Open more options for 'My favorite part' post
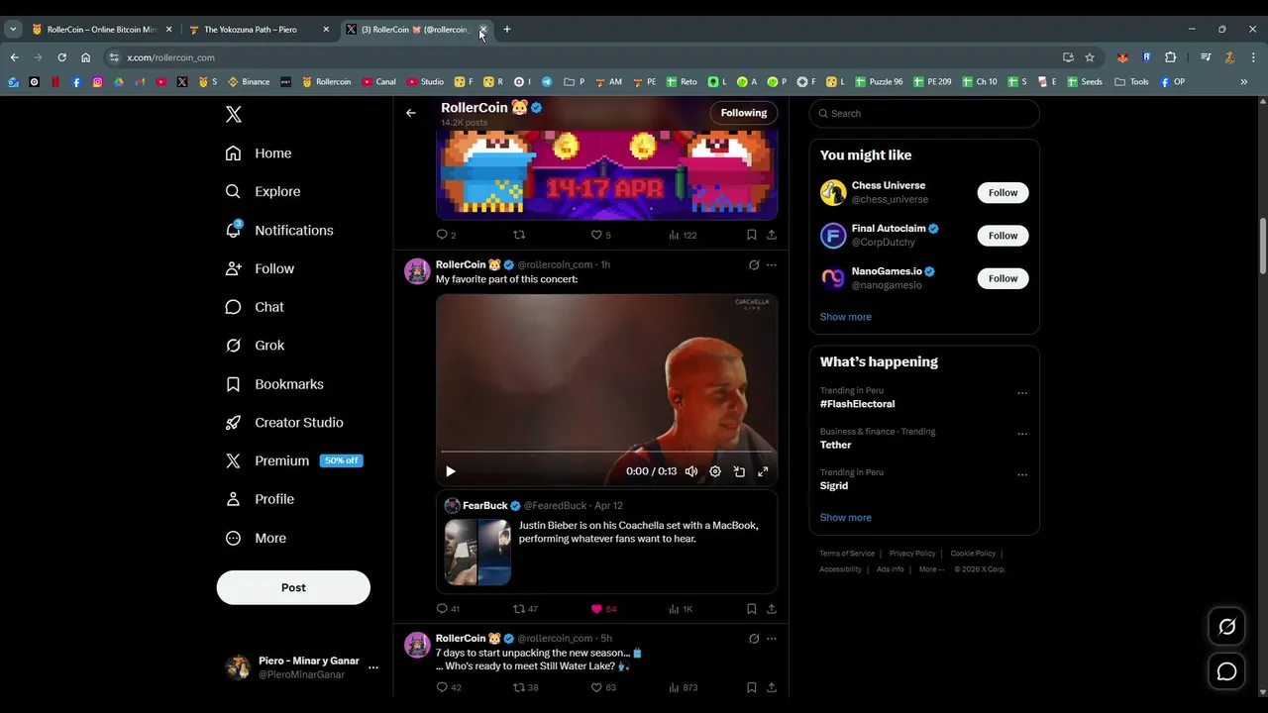 pos(771,265)
